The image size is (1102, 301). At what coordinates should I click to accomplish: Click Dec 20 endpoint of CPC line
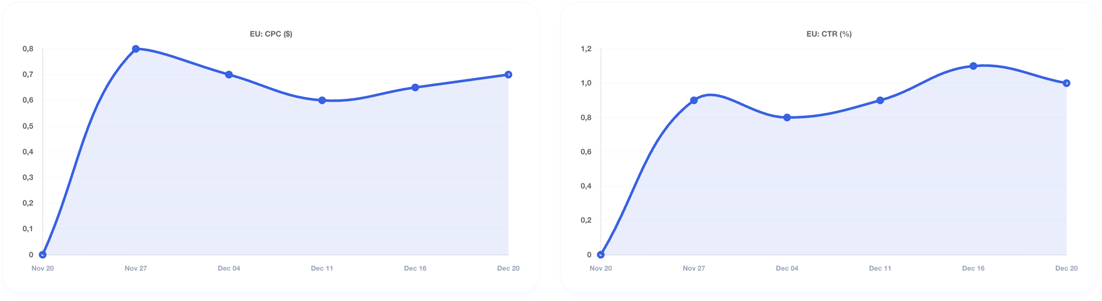click(x=508, y=75)
